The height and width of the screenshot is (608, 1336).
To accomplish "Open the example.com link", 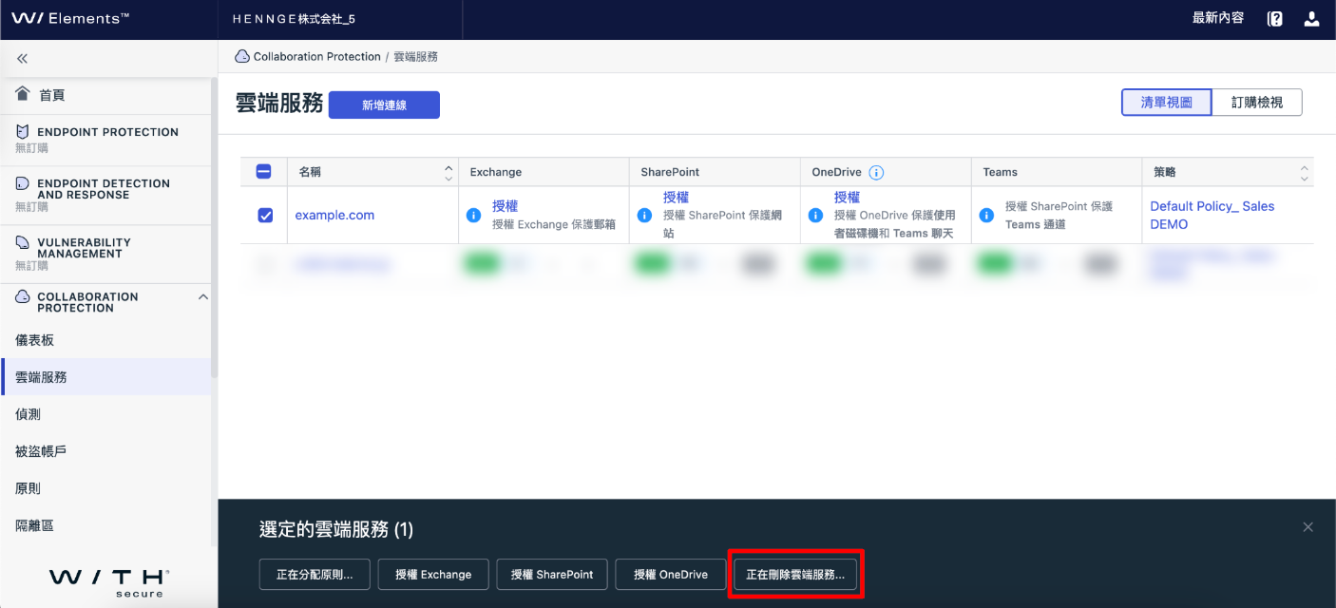I will pyautogui.click(x=334, y=216).
